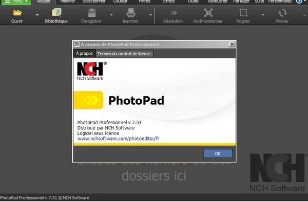308x202 pixels.
Task: Click the blue help icon
Action: pyautogui.click(x=299, y=2)
